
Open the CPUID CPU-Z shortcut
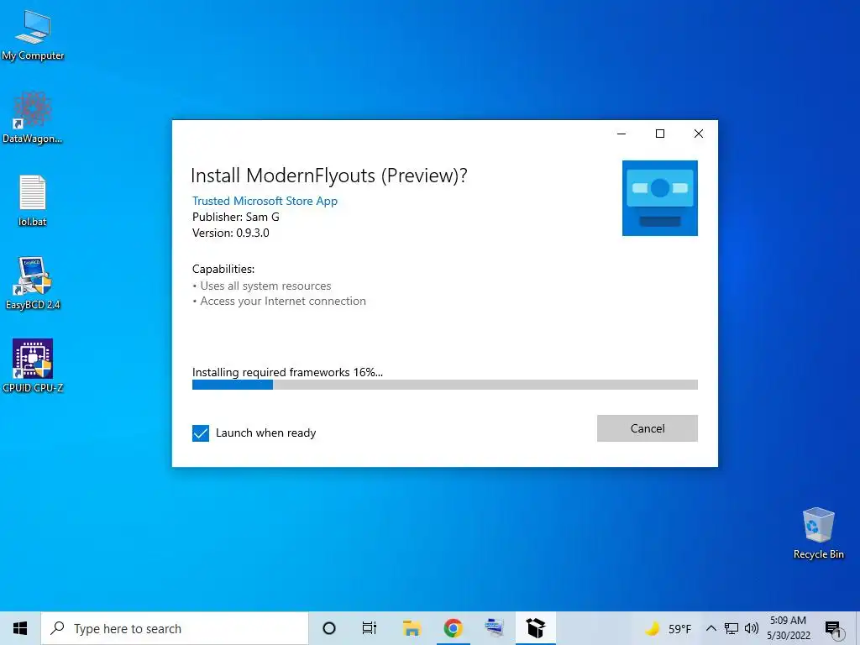[33, 366]
